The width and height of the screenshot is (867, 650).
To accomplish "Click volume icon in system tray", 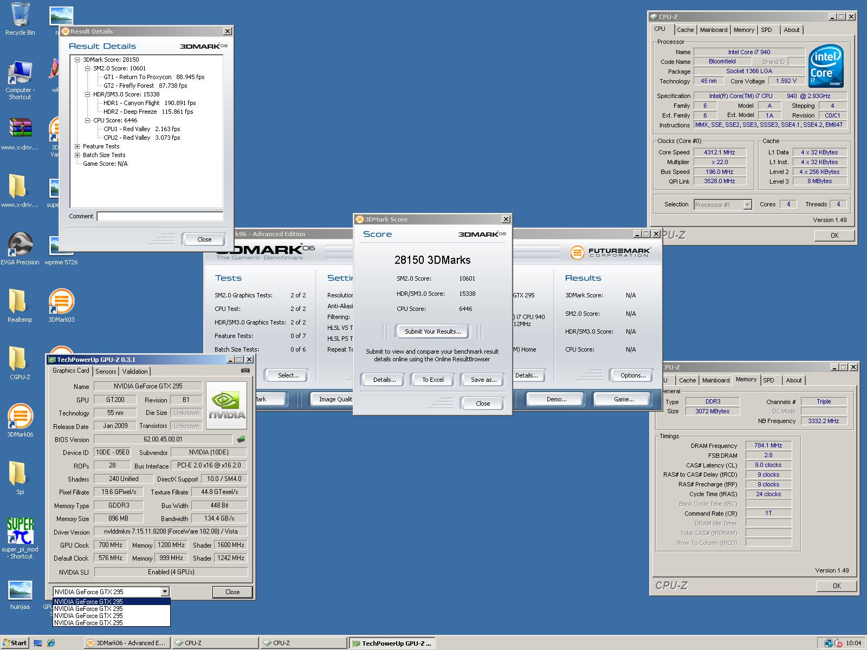I will [839, 643].
